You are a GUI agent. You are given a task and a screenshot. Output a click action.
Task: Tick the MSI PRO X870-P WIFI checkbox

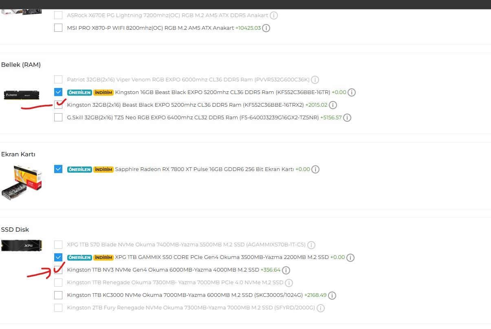click(x=58, y=28)
